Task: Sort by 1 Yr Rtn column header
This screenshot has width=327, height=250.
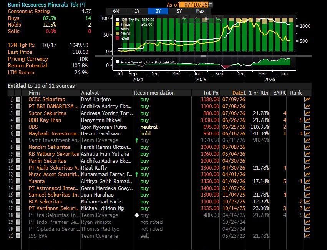Action: [x=259, y=93]
